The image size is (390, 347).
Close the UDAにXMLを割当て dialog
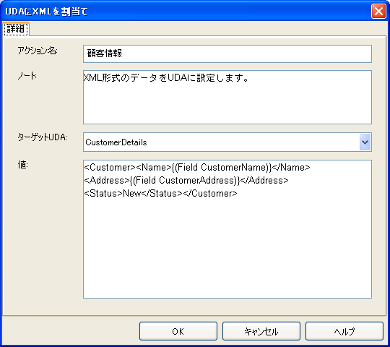click(378, 11)
